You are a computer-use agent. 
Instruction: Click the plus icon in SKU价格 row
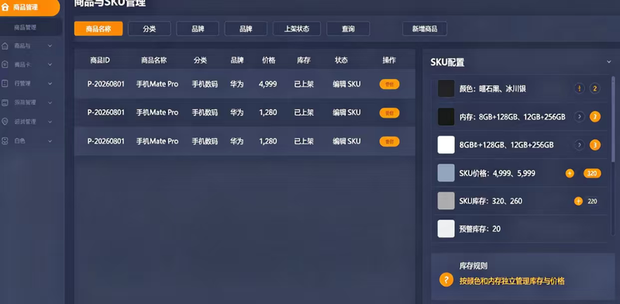point(570,173)
